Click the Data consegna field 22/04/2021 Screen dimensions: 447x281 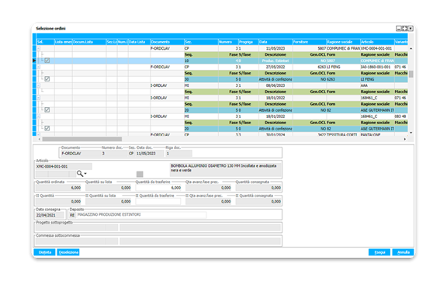(x=50, y=215)
